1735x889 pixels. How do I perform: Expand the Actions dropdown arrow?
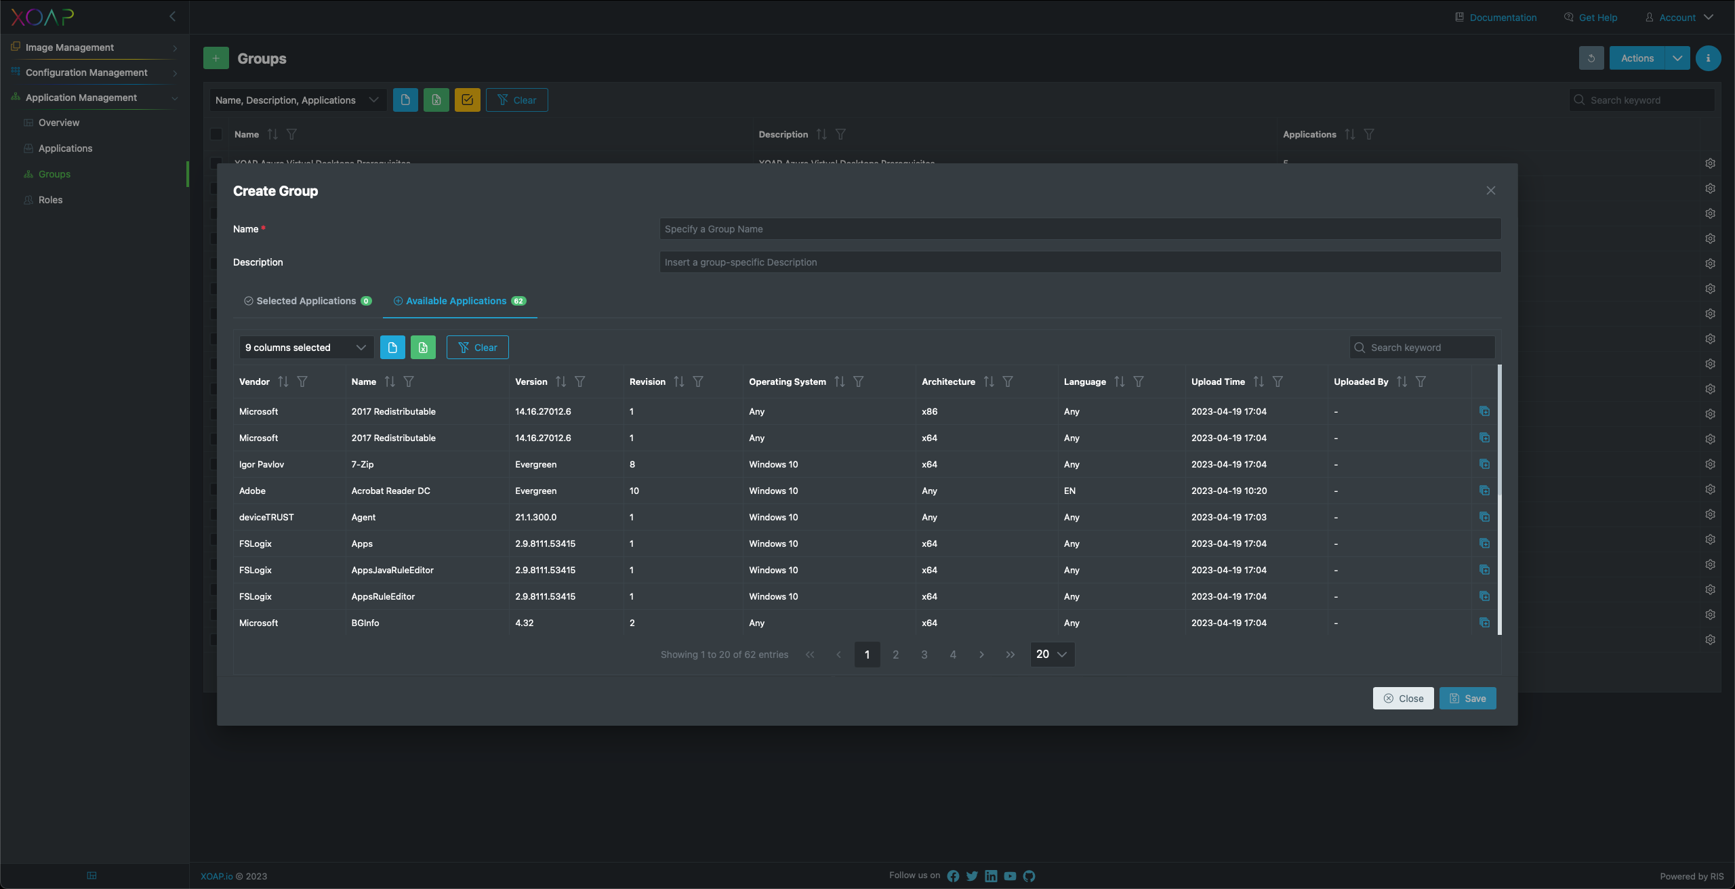[x=1677, y=58]
